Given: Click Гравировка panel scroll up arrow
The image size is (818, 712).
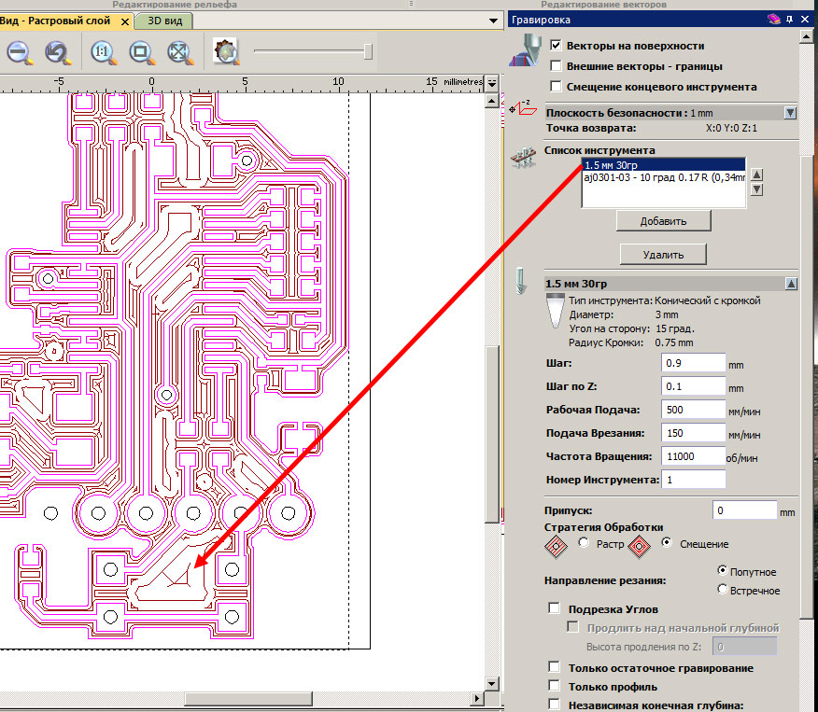Looking at the screenshot, I should pos(806,36).
